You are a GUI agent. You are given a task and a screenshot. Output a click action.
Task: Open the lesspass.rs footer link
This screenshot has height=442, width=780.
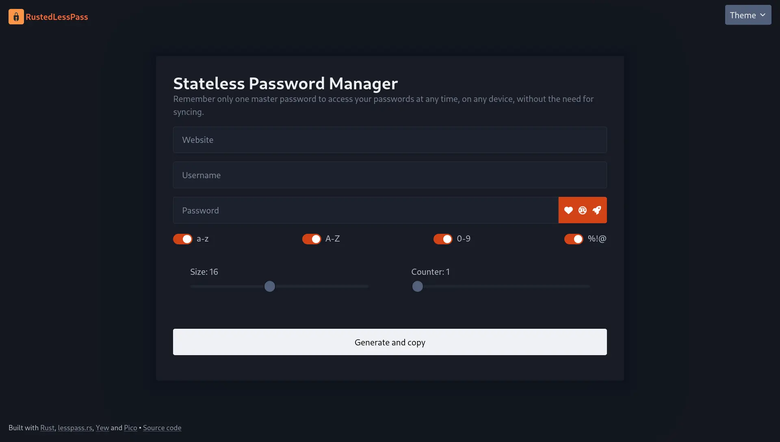coord(75,428)
